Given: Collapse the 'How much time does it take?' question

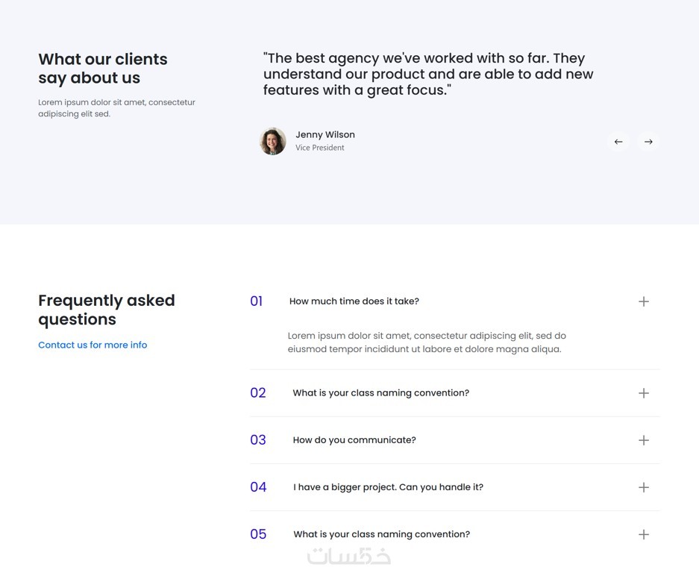Looking at the screenshot, I should click(x=354, y=301).
